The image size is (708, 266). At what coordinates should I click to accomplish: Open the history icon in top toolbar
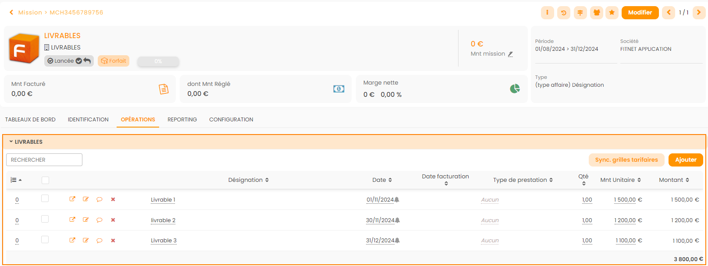tap(564, 13)
